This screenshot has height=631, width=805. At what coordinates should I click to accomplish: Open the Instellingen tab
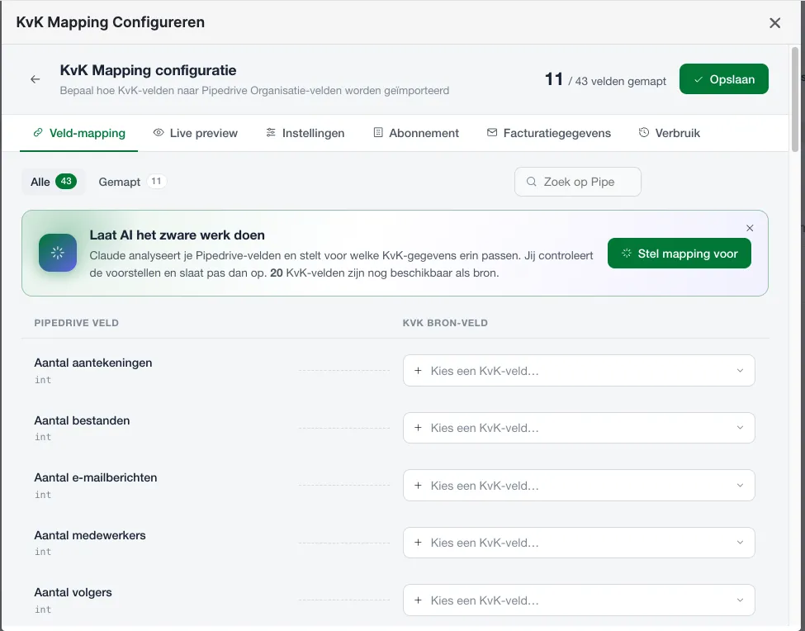tap(305, 133)
